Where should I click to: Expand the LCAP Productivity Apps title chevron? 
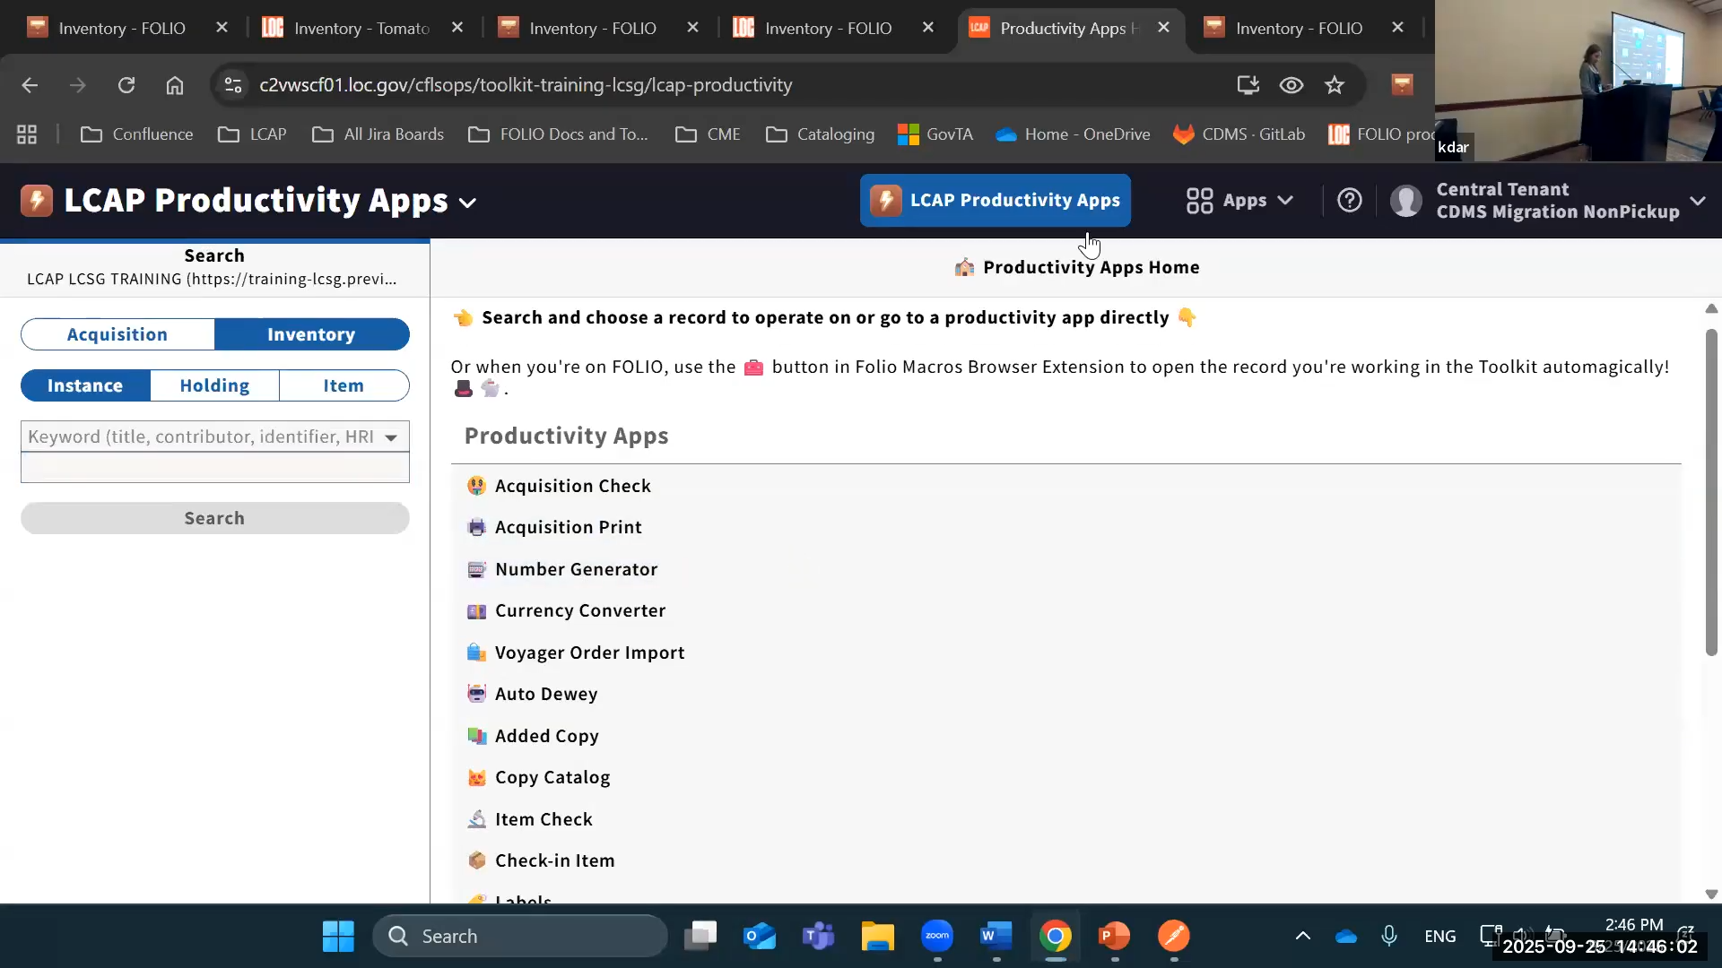click(467, 203)
